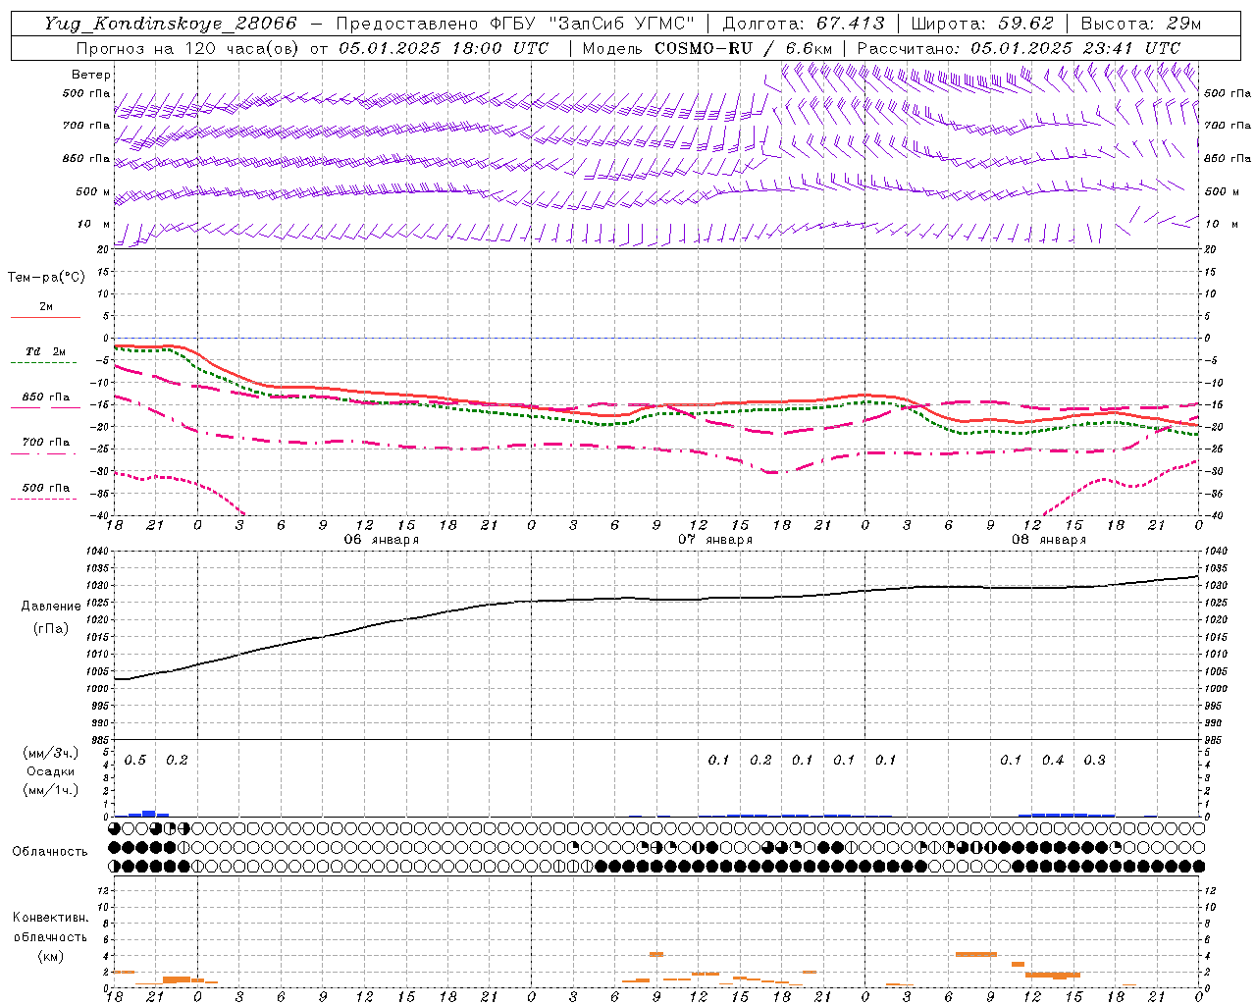Click the latitude value 59.62

[x=1025, y=24]
